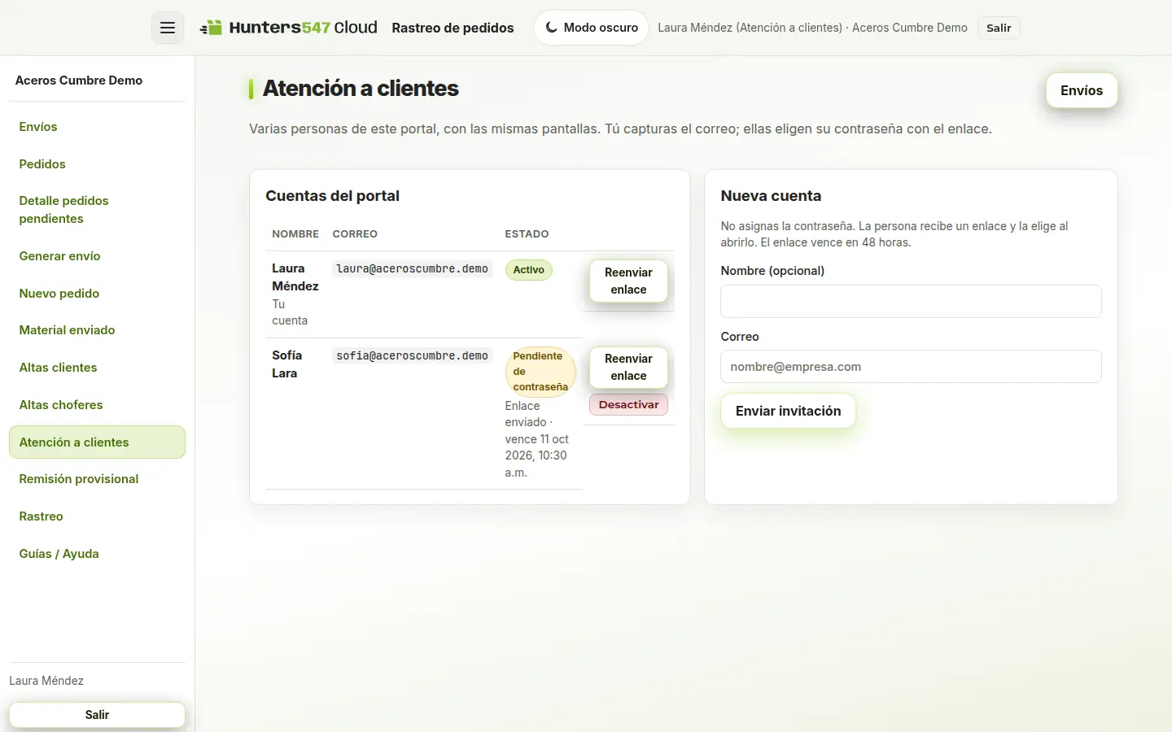Click Laura Méndez name above sidebar Salir
This screenshot has height=732, width=1172.
(x=46, y=681)
